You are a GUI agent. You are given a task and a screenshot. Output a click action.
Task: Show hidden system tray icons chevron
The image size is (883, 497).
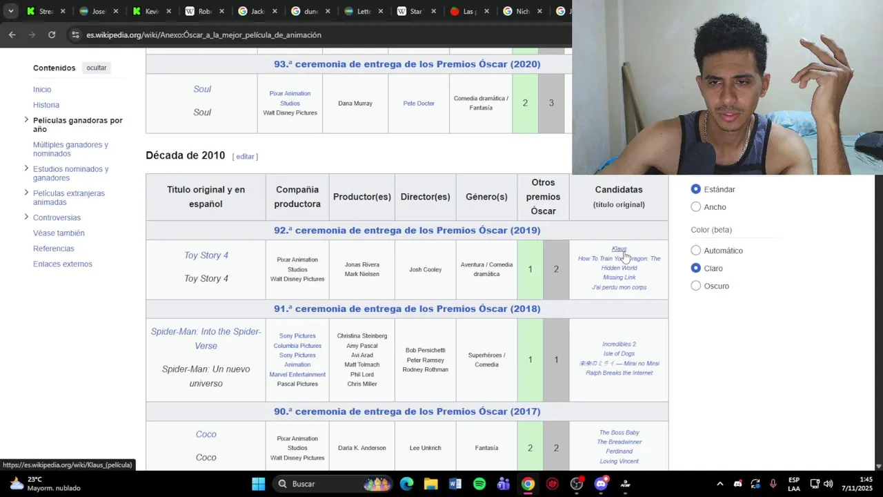[x=720, y=484]
